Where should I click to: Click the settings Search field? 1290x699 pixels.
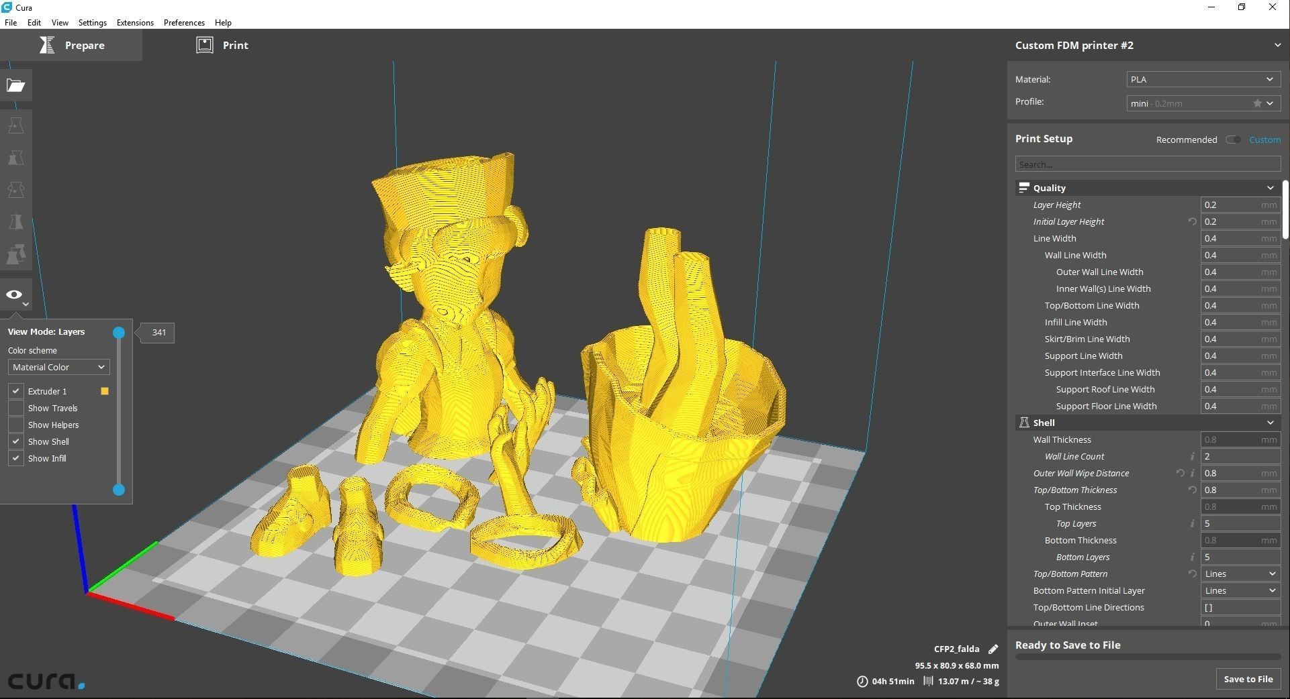(1148, 164)
